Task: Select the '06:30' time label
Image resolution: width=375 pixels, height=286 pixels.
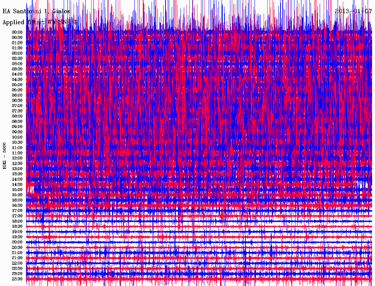Action: (17, 100)
